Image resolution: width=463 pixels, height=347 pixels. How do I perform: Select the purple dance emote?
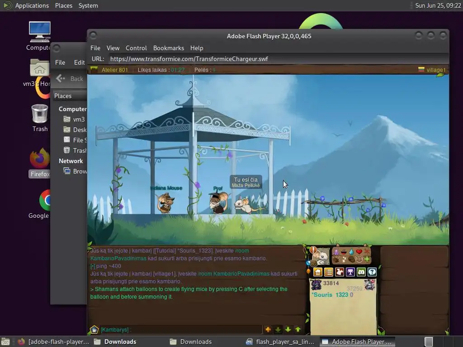pos(336,252)
